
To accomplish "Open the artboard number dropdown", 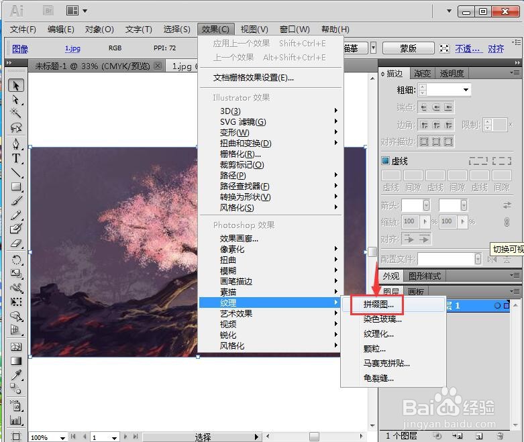I will 114,437.
